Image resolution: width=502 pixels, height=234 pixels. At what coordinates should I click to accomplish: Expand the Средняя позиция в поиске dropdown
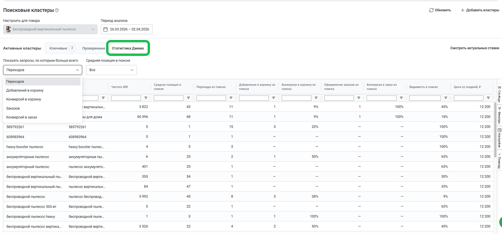click(x=111, y=70)
